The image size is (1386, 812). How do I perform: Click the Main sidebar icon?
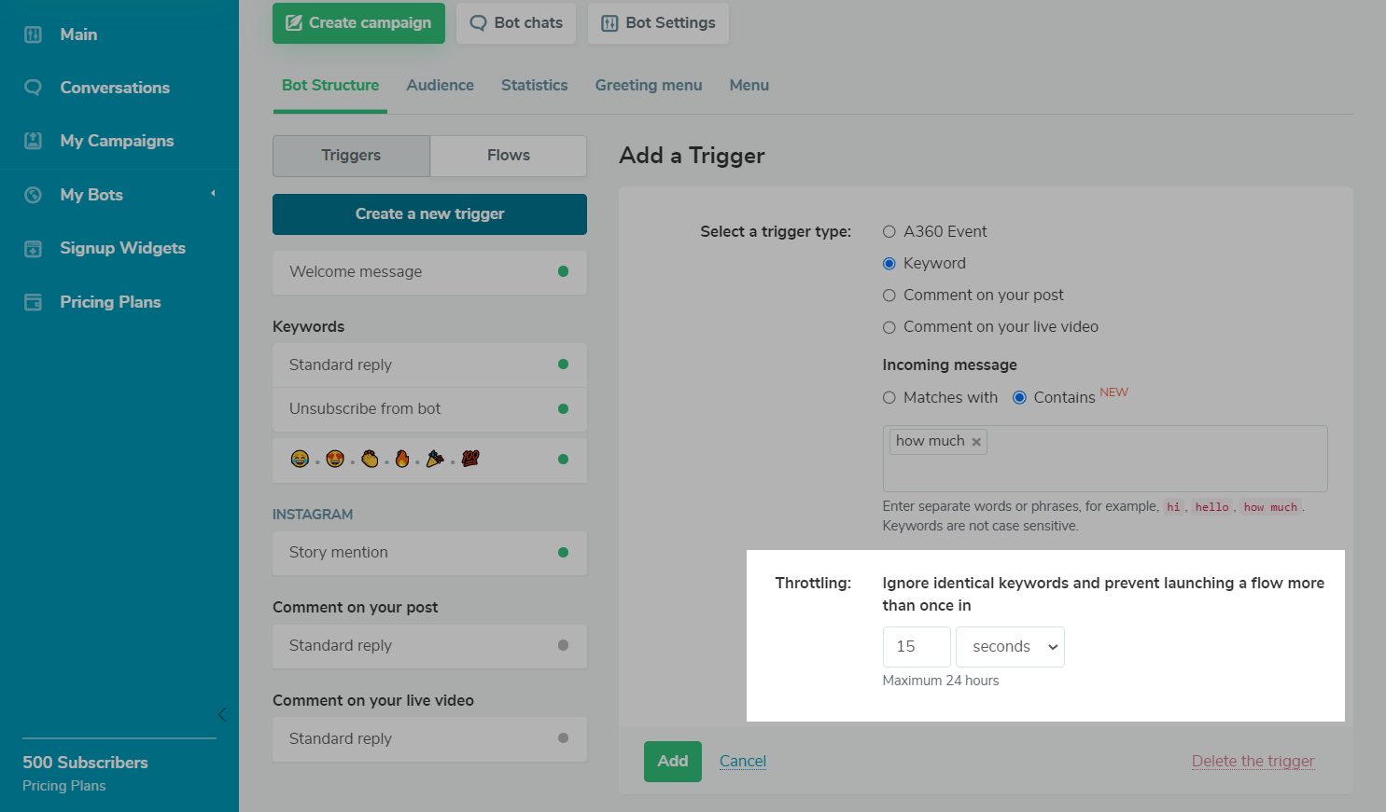tap(33, 34)
